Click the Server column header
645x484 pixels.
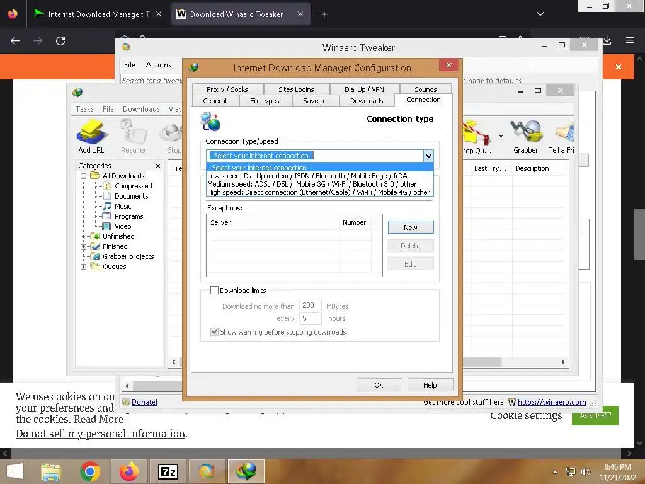(x=273, y=222)
